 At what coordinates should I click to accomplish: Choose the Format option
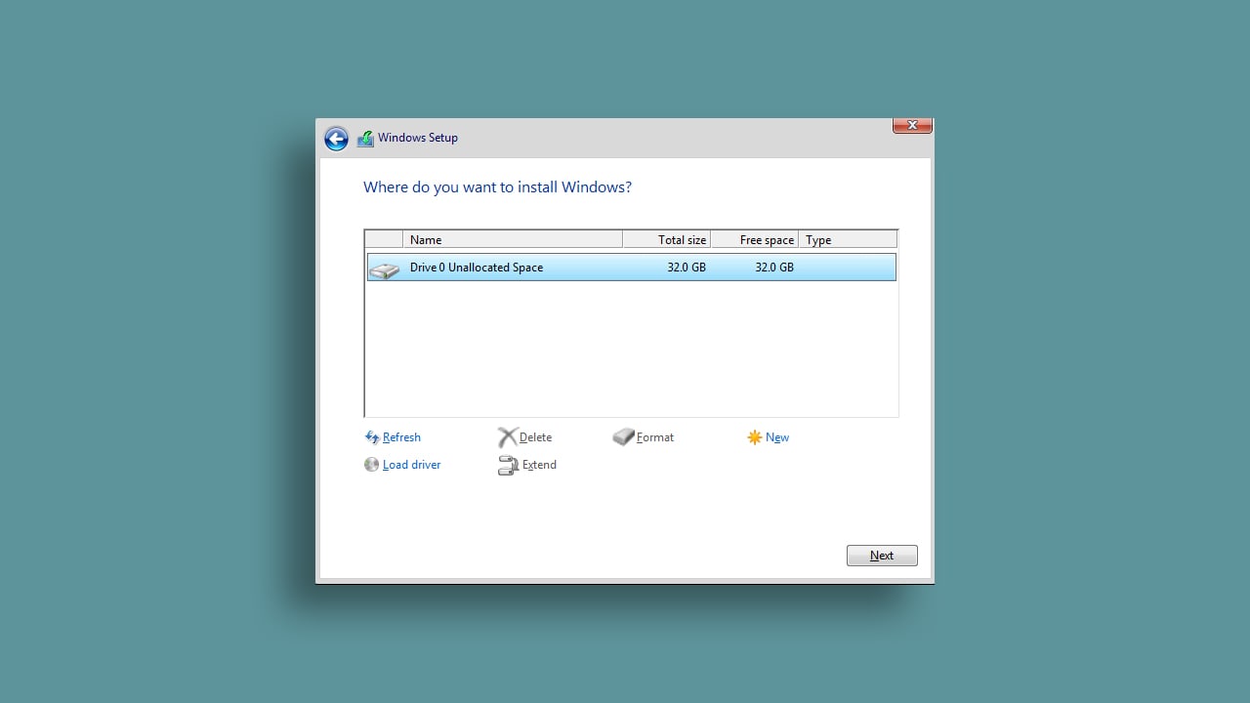coord(655,437)
